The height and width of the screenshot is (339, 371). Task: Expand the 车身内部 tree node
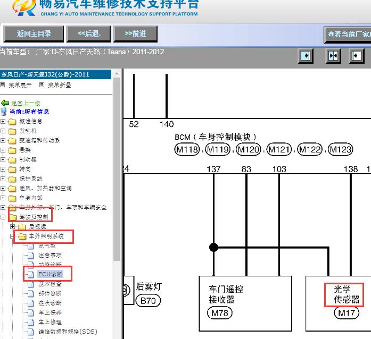(3, 198)
